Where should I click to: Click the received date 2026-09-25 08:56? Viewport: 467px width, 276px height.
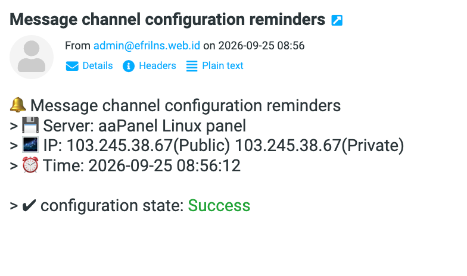coord(261,45)
